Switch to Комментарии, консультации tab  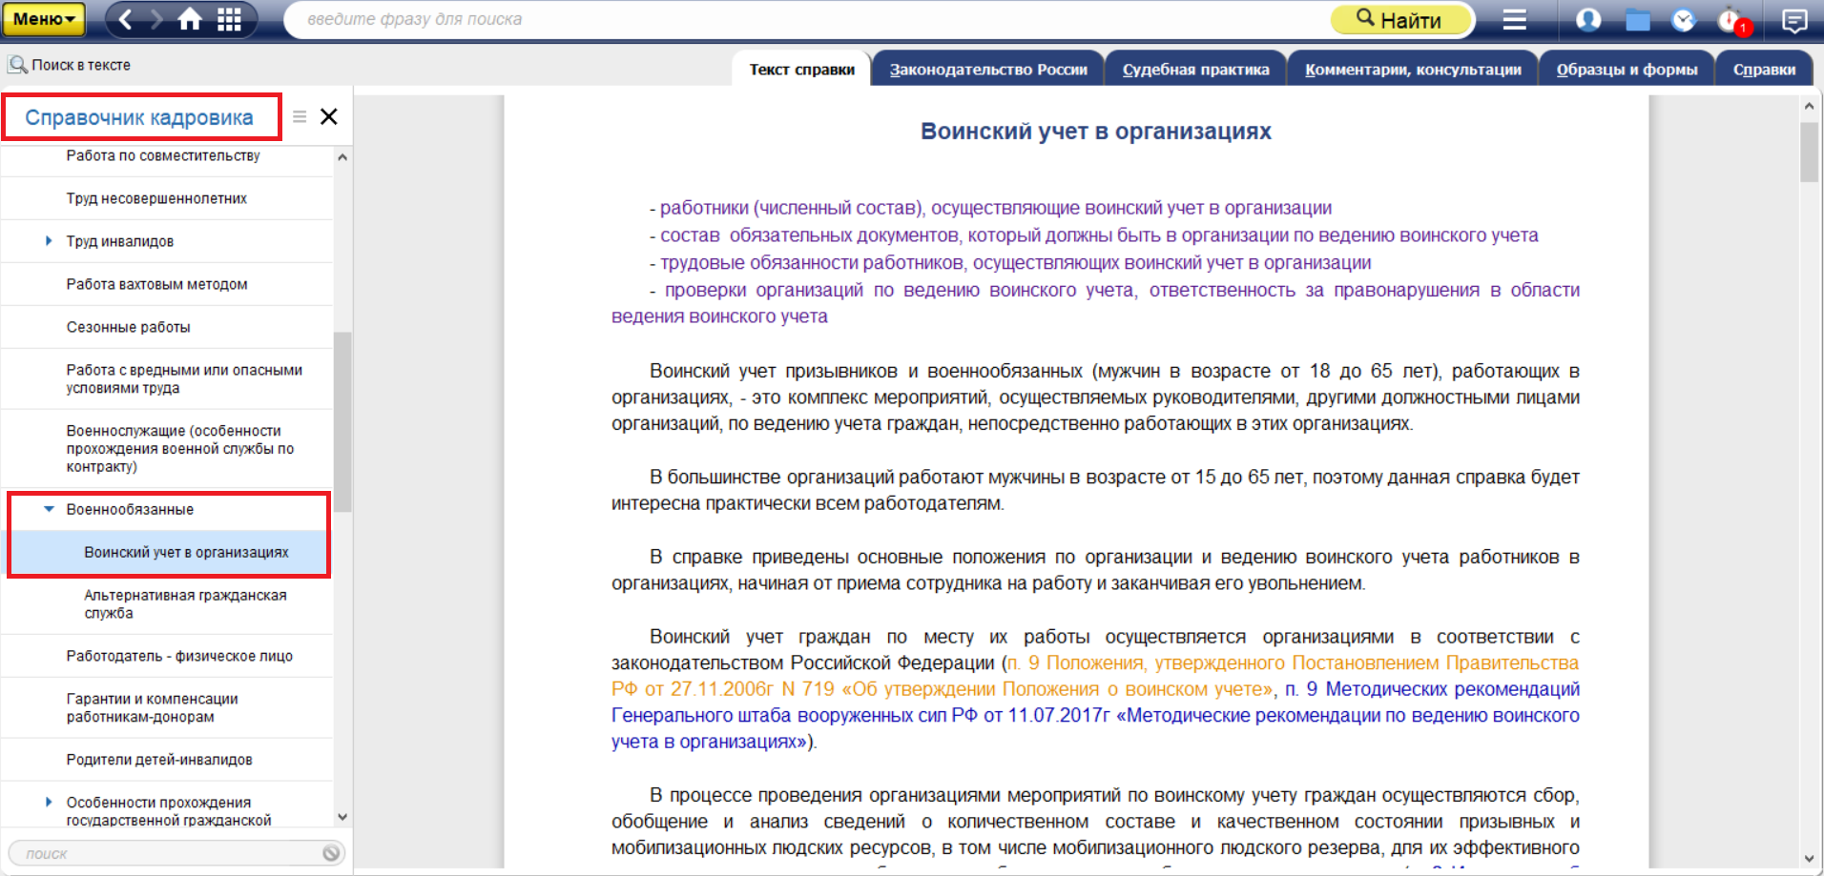1413,69
